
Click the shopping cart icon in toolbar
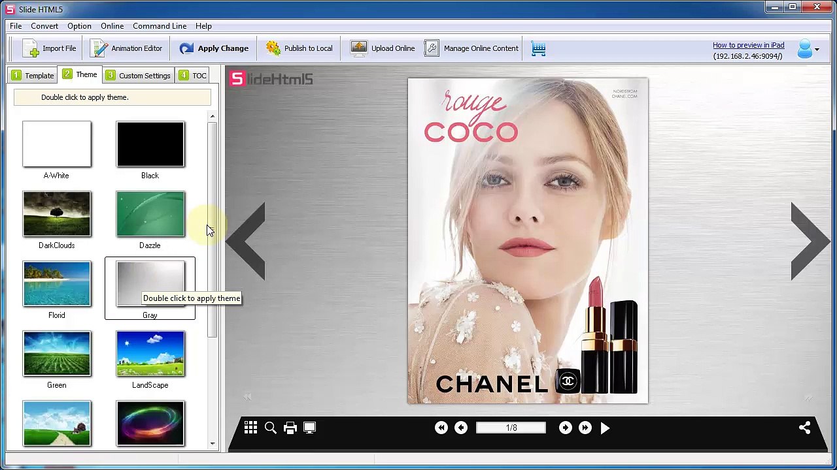(538, 48)
